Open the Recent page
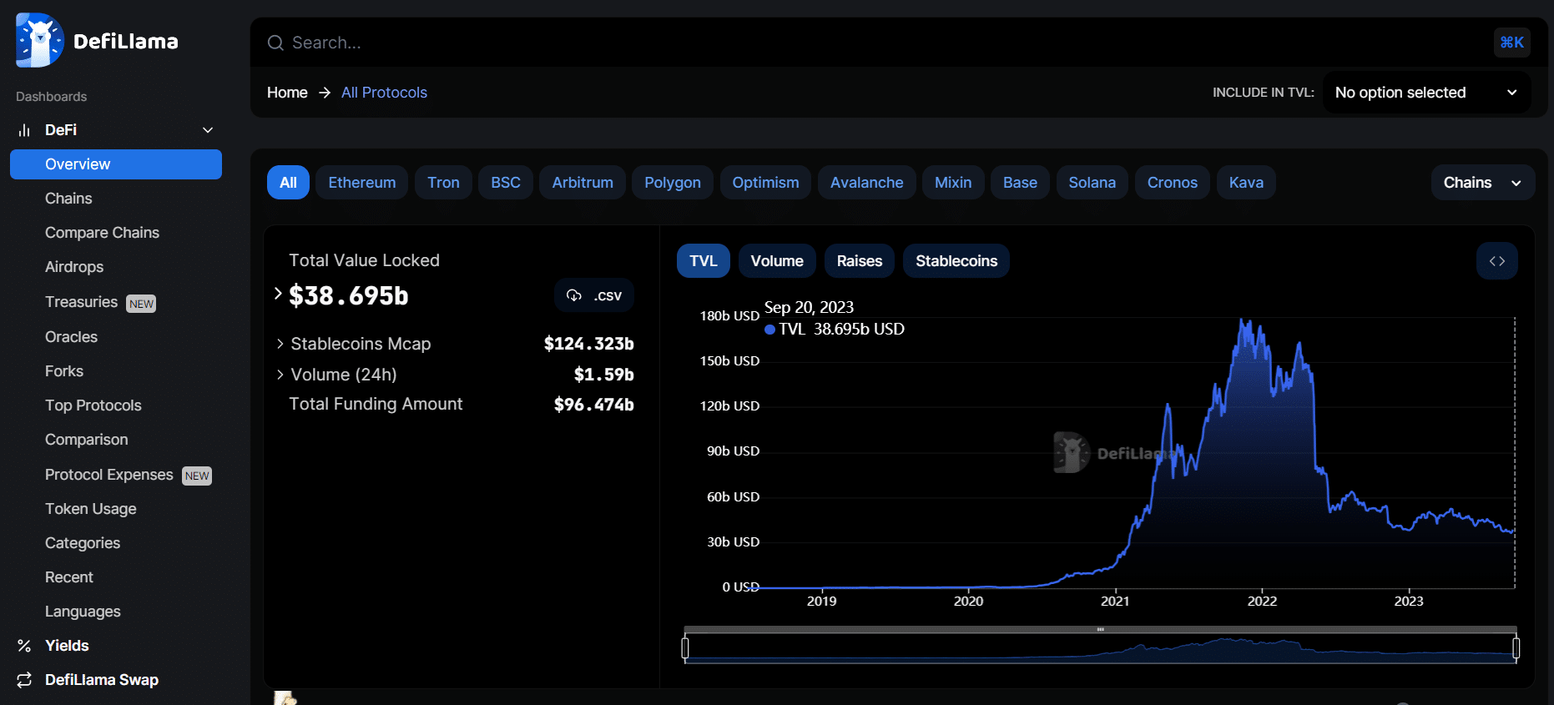Image resolution: width=1554 pixels, height=705 pixels. tap(69, 577)
